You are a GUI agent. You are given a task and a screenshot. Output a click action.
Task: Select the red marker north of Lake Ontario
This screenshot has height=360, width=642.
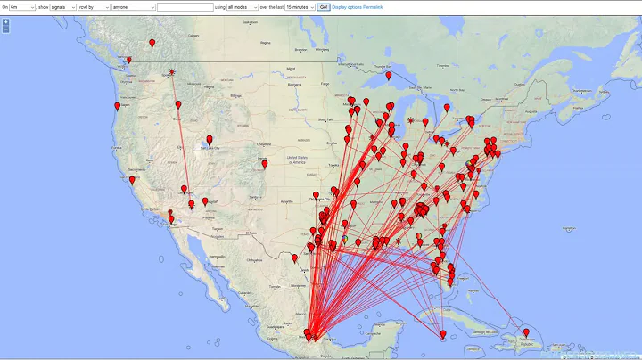tap(447, 108)
